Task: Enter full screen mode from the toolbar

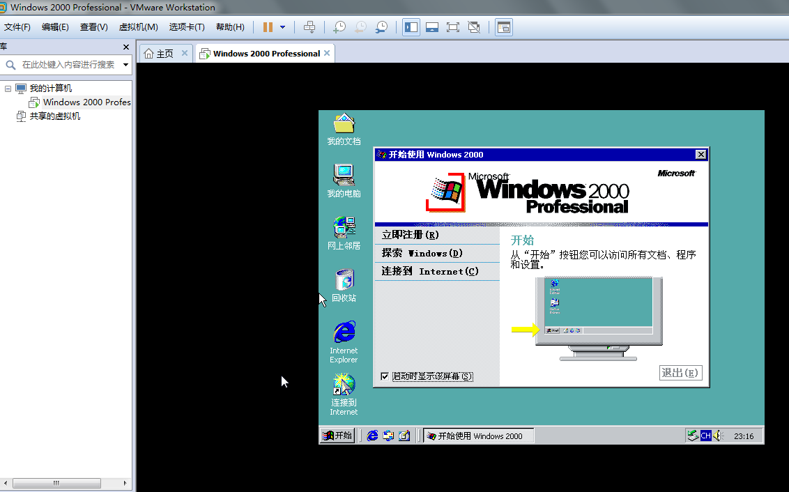Action: [x=453, y=27]
